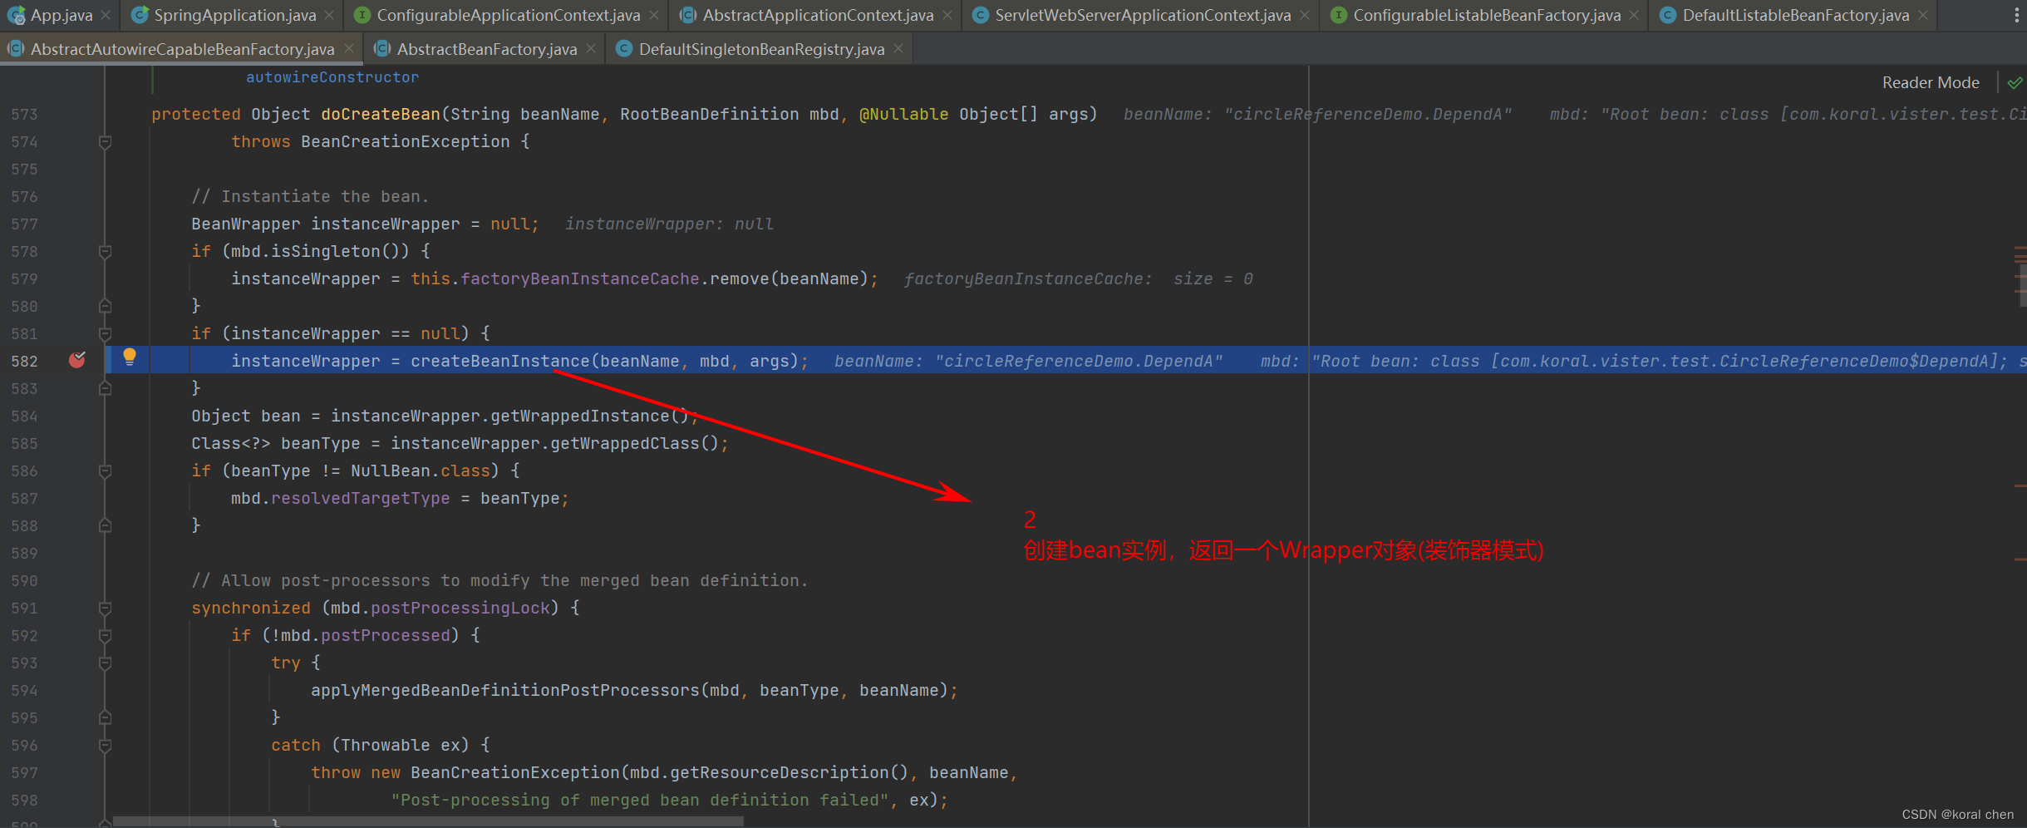Viewport: 2027px width, 828px height.
Task: Open DefaultSingletonBeanRegistry.java tab
Action: click(x=761, y=49)
